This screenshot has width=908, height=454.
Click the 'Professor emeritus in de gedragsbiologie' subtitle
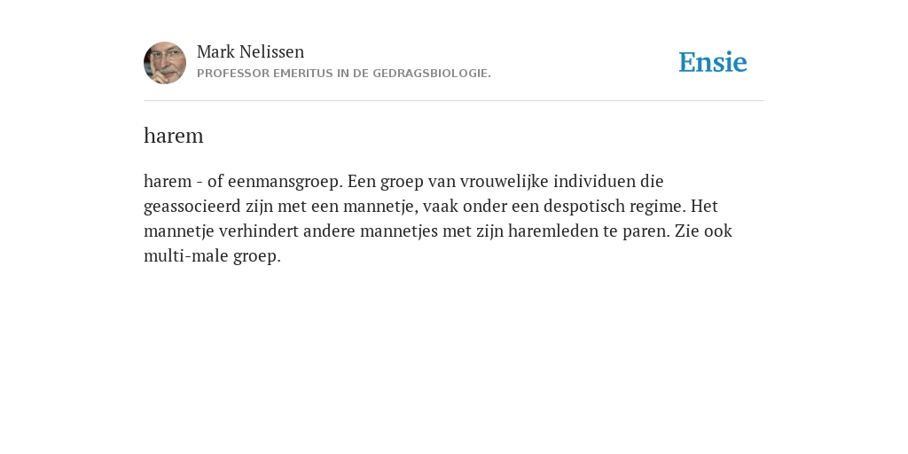pyautogui.click(x=344, y=74)
